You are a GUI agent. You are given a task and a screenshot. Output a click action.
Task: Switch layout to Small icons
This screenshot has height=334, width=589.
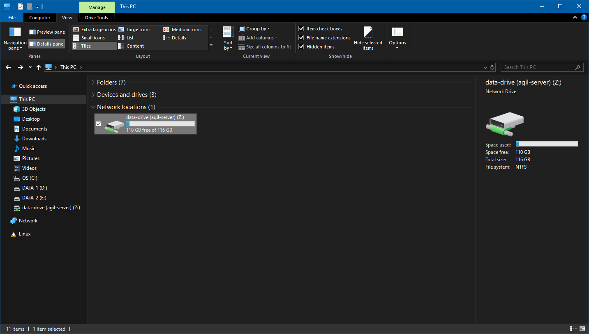89,38
